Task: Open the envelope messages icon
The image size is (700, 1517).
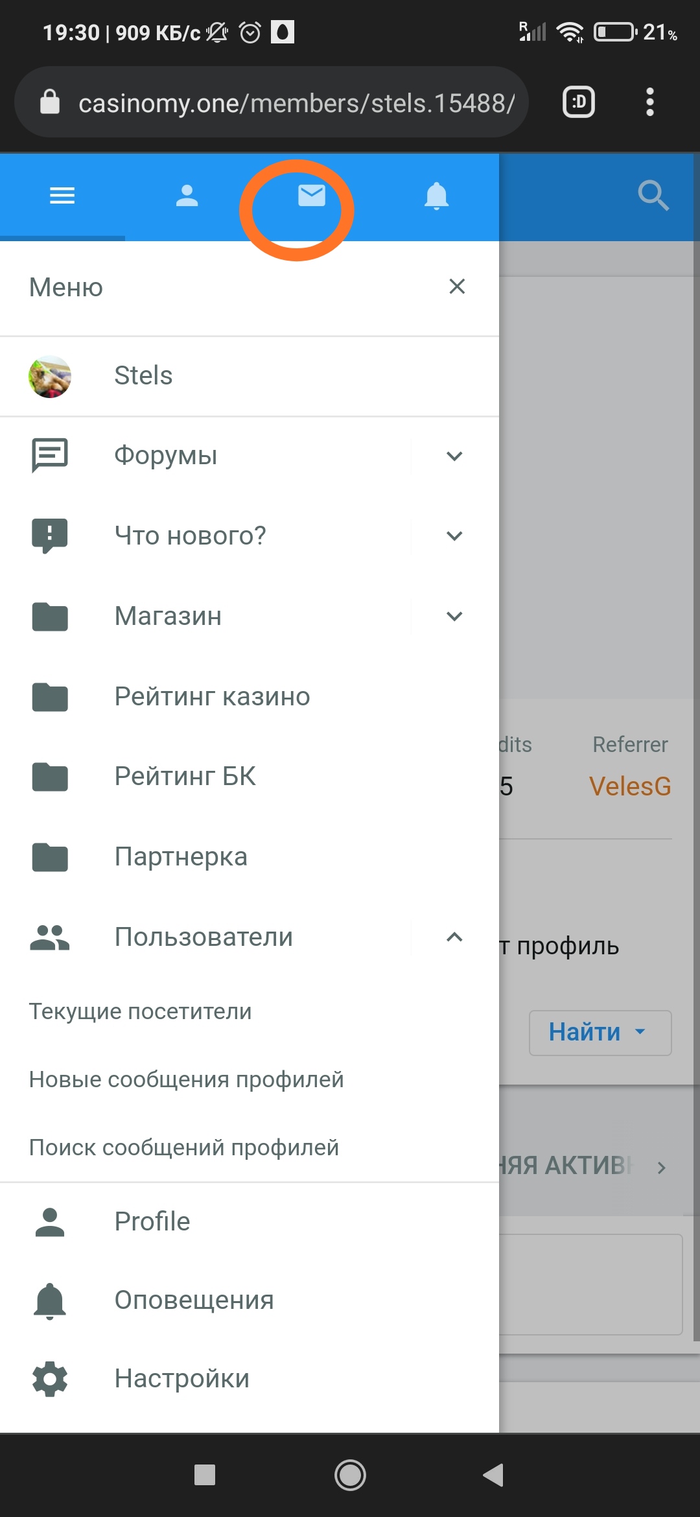Action: point(311,195)
